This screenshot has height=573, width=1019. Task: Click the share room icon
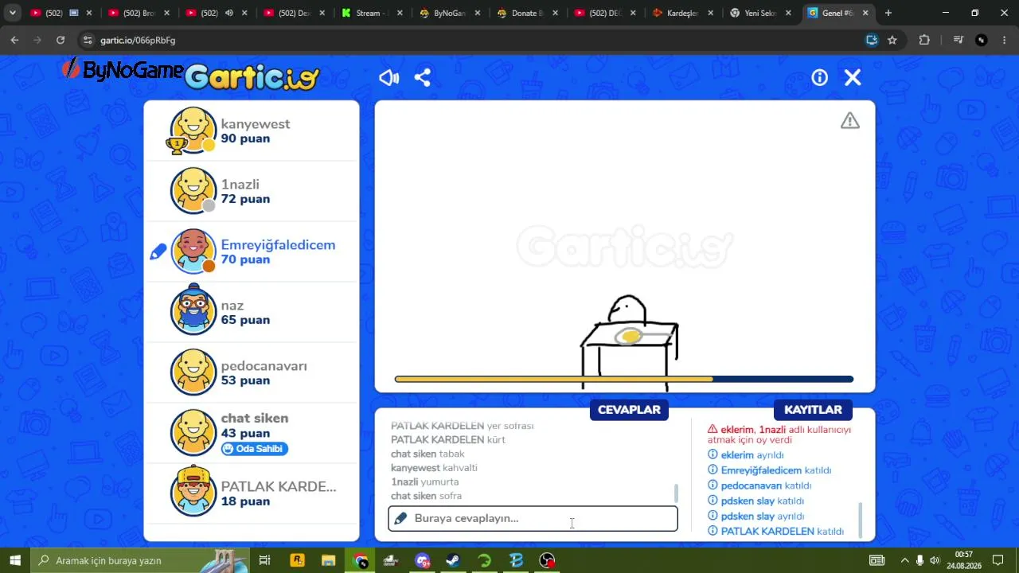423,77
